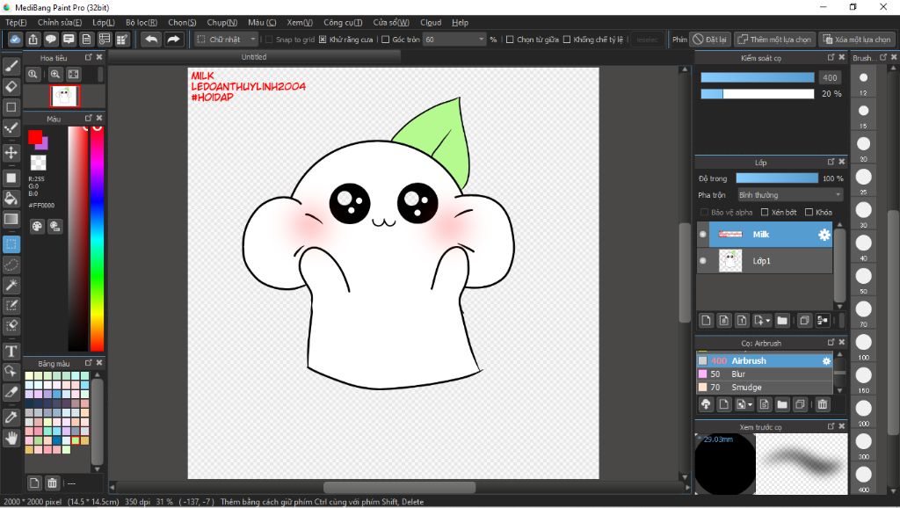The width and height of the screenshot is (900, 508).
Task: Enable Snap to grid checkbox
Action: pos(269,40)
